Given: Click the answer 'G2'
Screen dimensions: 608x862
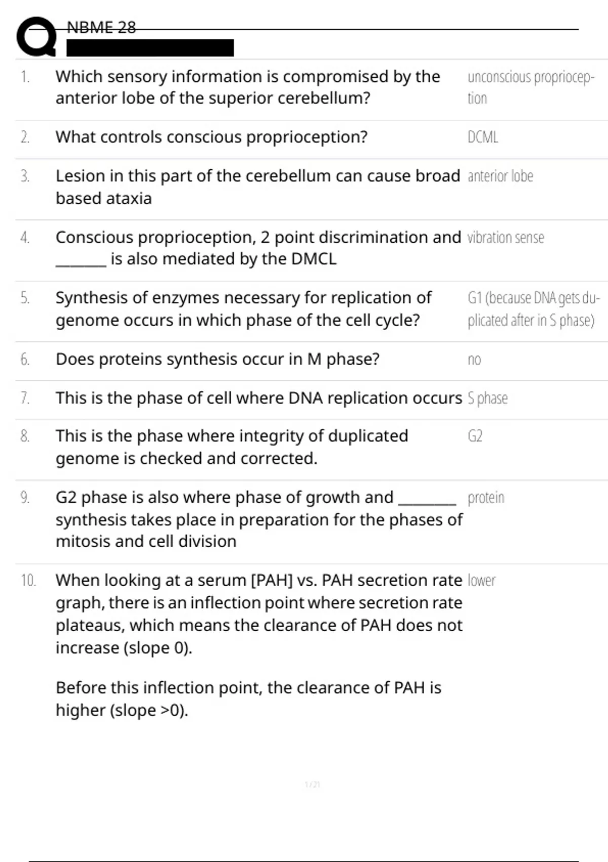Looking at the screenshot, I should [475, 436].
